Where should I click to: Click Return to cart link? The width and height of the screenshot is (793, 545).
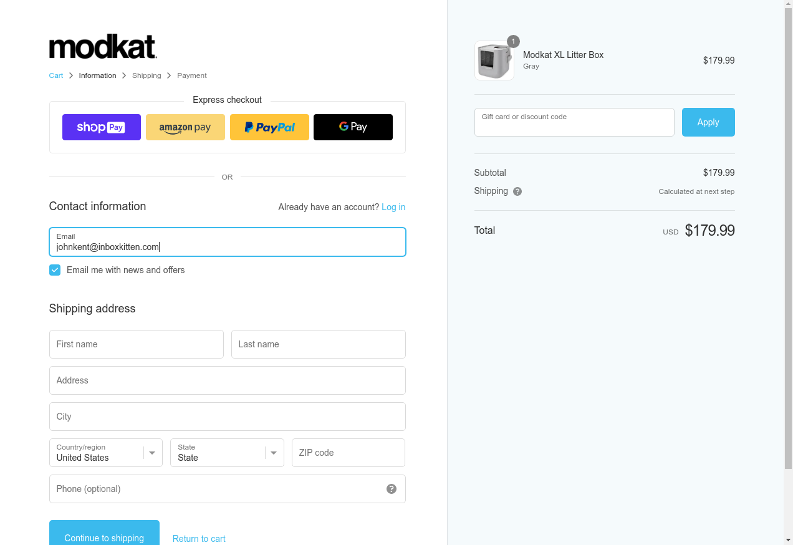tap(199, 539)
